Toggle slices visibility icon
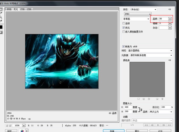This screenshot has width=179, height=132. tap(1, 32)
